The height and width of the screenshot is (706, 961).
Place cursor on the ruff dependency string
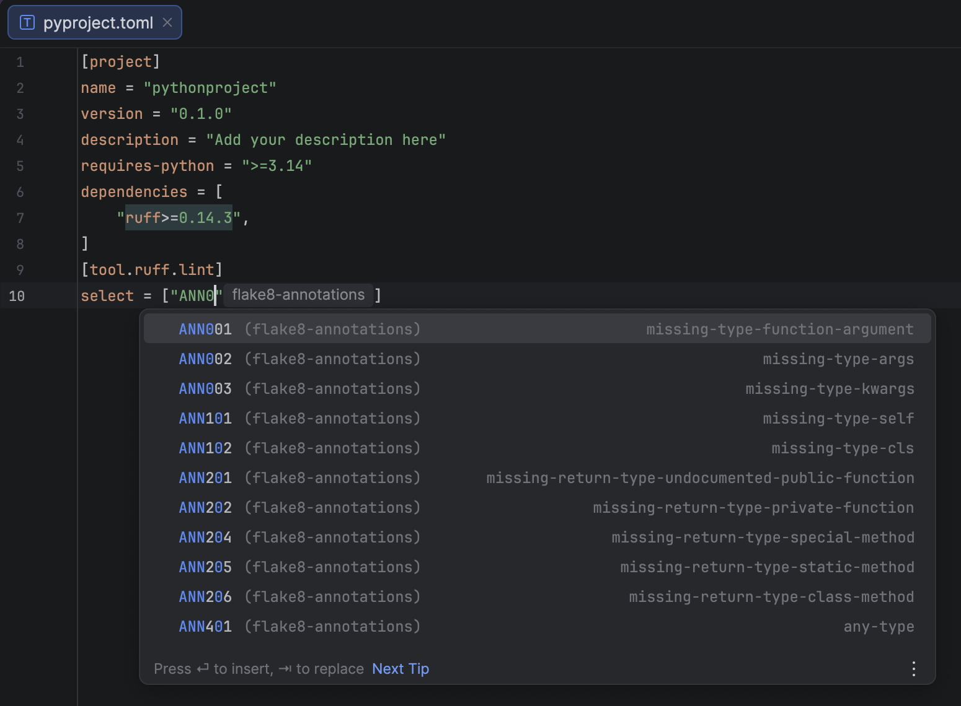click(179, 218)
